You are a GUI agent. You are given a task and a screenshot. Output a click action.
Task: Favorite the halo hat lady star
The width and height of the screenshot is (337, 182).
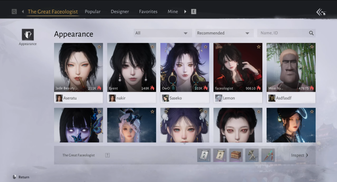point(312,112)
